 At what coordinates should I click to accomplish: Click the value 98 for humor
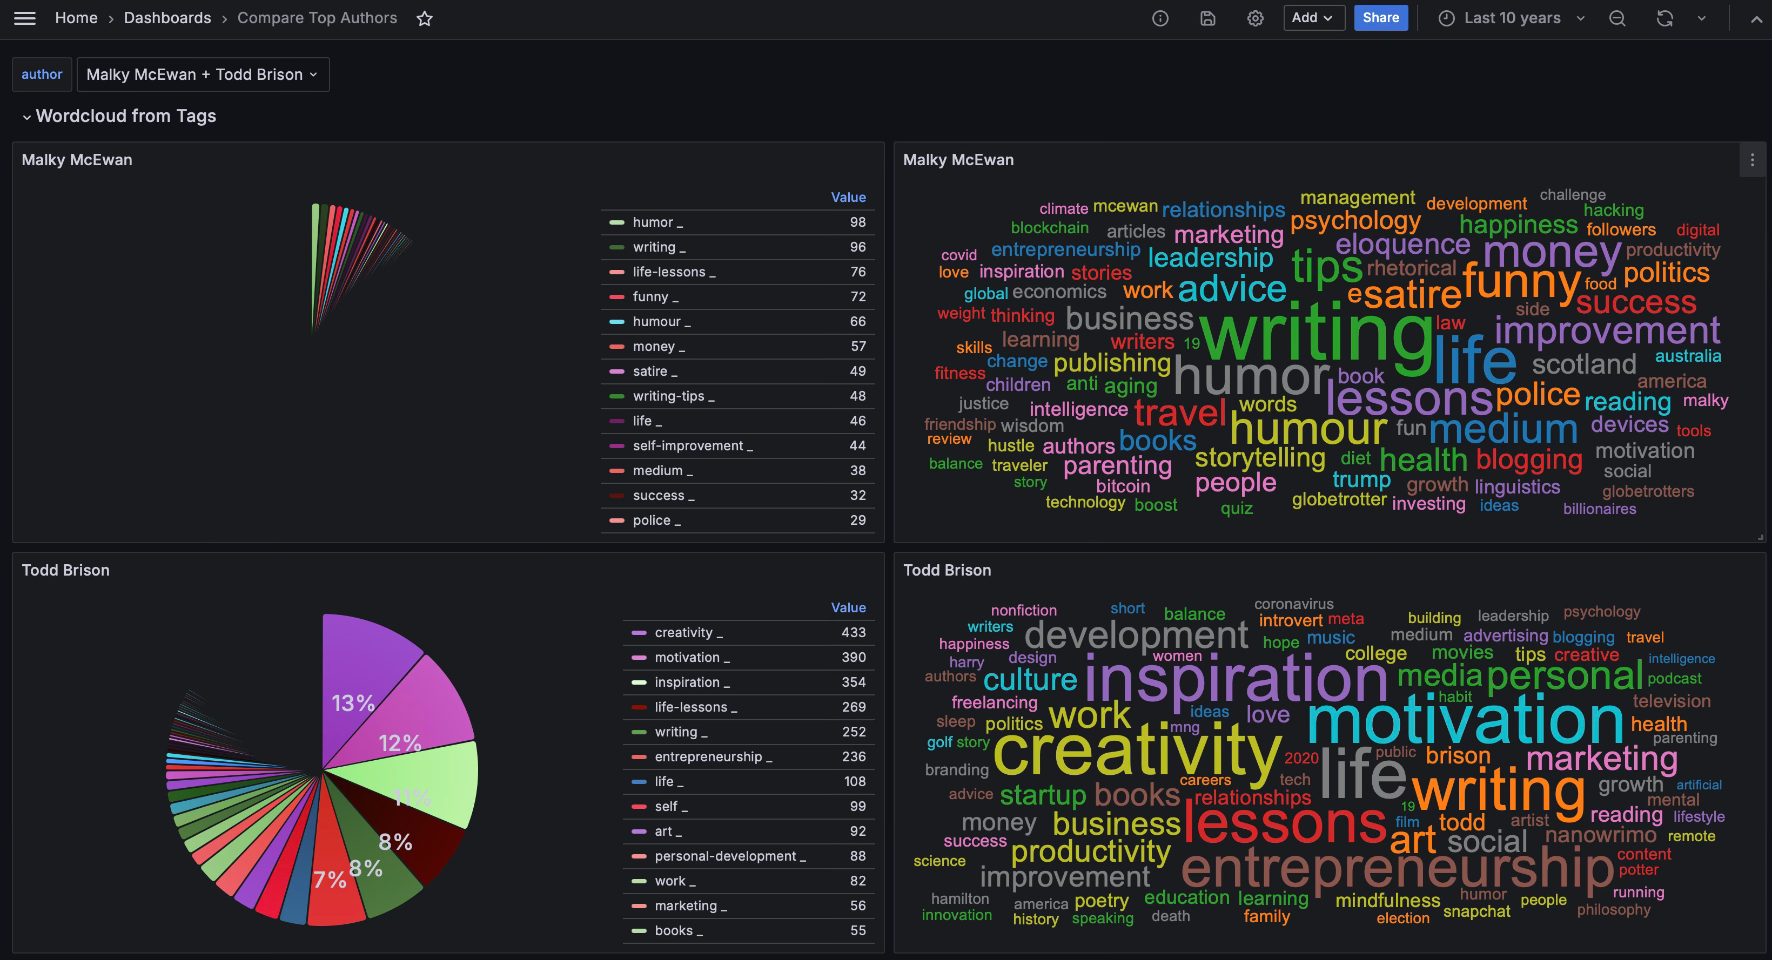(857, 222)
